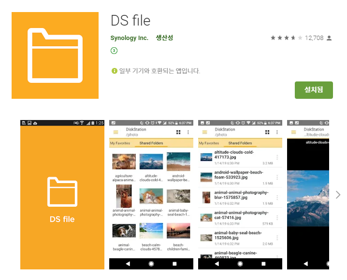The height and width of the screenshot is (280, 347).
Task: Click Android recents button in grid screenshot
Action: tap(174, 264)
